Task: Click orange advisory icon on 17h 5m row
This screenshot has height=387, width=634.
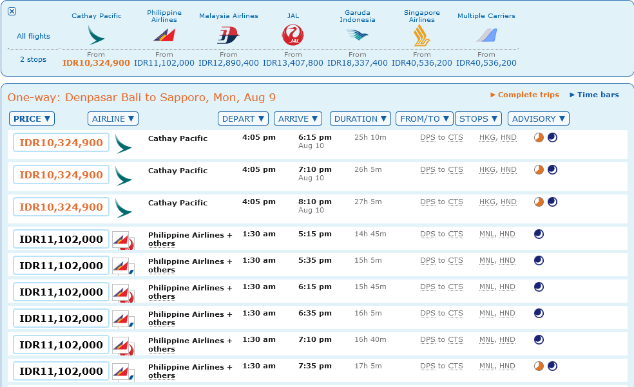Action: coord(539,366)
